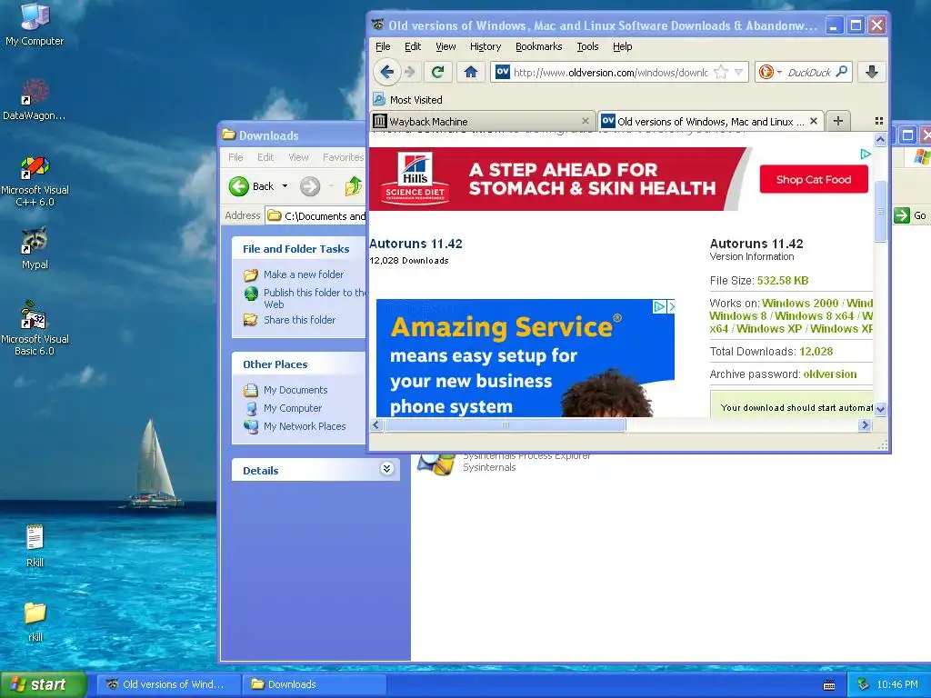Viewport: 931px width, 698px height.
Task: Open the Windows Start button
Action: tap(44, 684)
